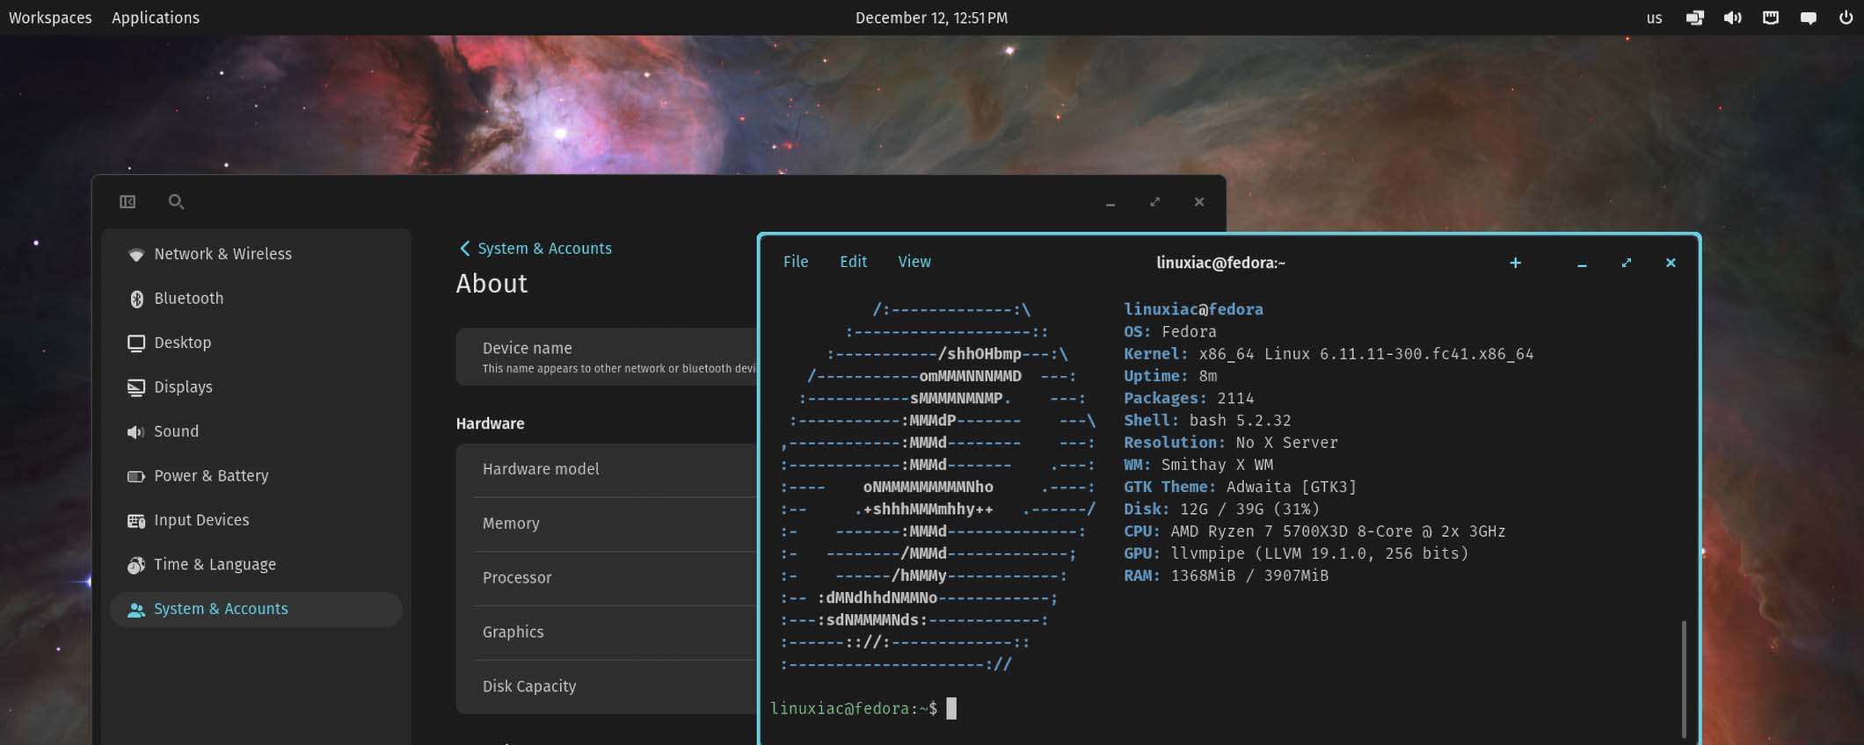Minimize the terminal window
This screenshot has width=1864, height=745.
click(1582, 264)
